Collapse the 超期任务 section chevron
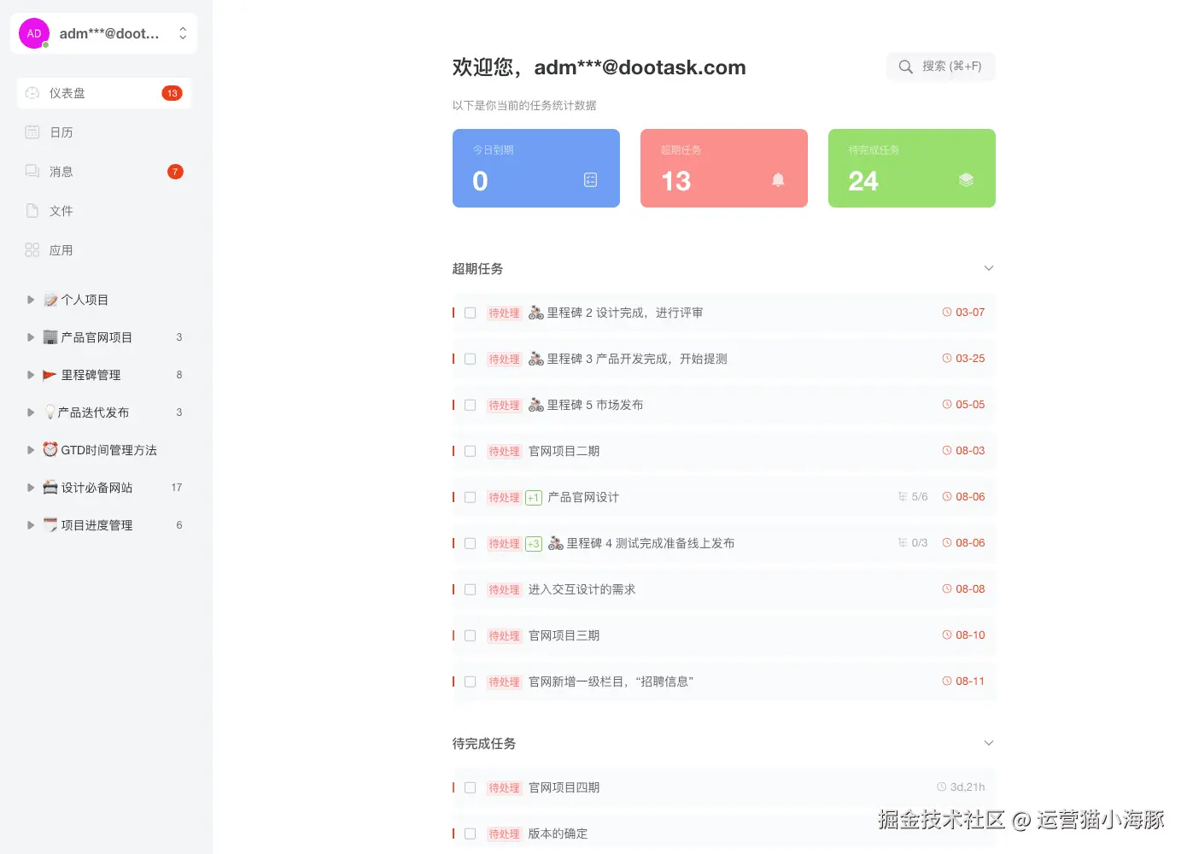The width and height of the screenshot is (1187, 854). [989, 268]
